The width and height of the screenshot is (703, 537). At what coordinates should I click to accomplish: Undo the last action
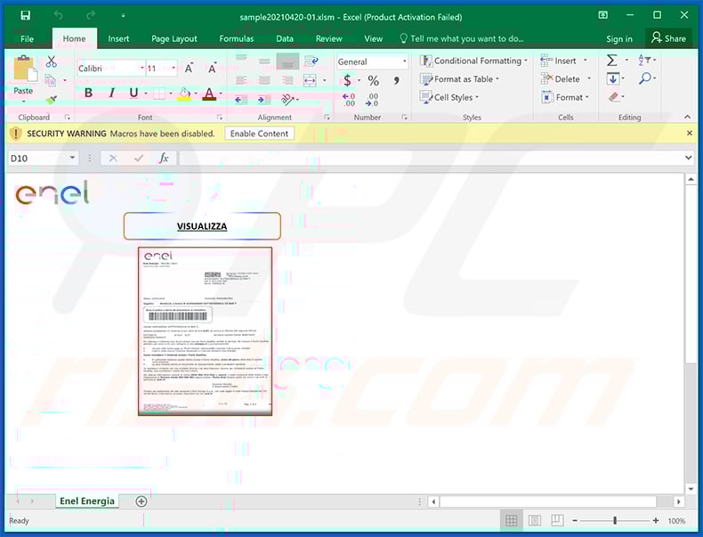[59, 15]
